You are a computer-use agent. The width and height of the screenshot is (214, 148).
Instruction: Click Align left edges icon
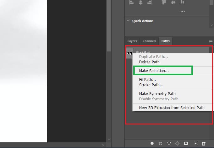131,2
